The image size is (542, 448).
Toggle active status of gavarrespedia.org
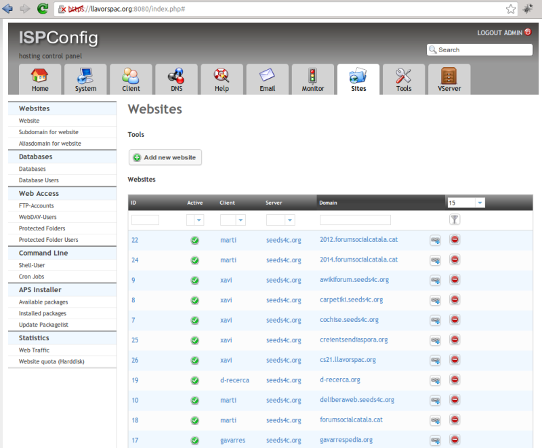point(194,441)
